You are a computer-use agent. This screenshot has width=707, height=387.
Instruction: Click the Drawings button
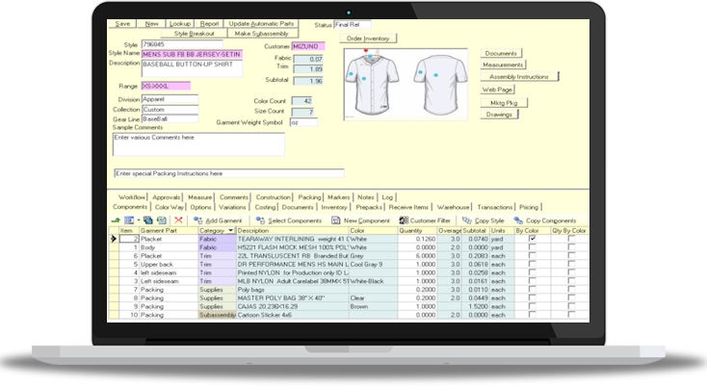coord(499,115)
